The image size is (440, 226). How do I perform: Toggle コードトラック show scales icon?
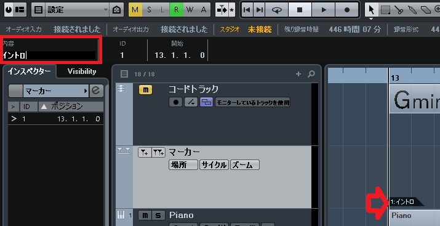click(x=207, y=102)
